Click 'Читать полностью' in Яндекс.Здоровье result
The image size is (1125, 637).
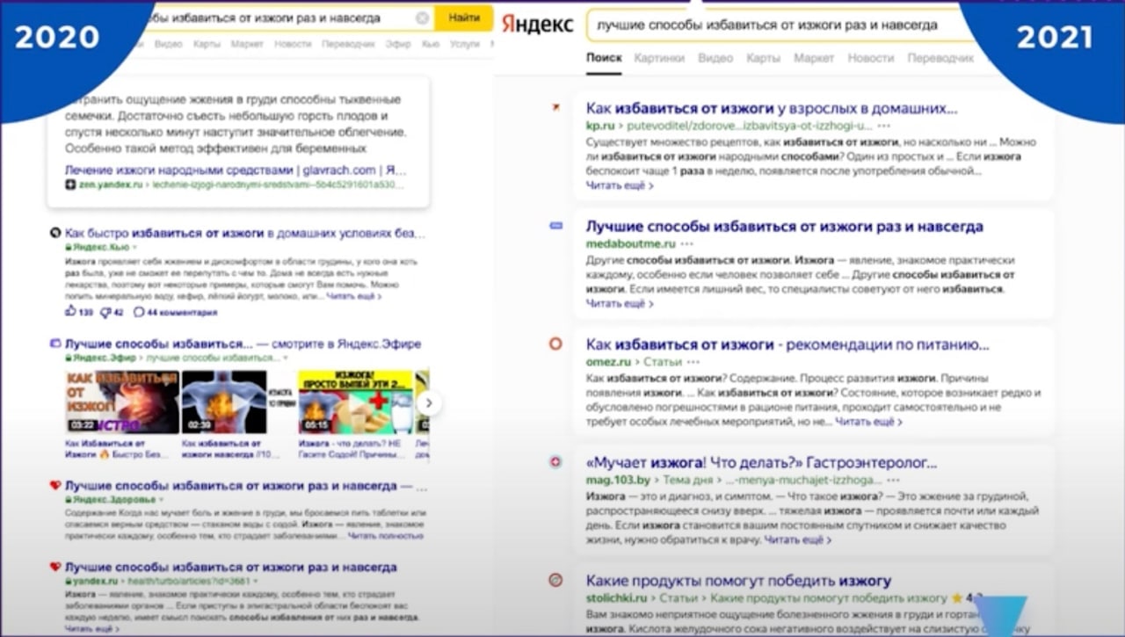[385, 535]
